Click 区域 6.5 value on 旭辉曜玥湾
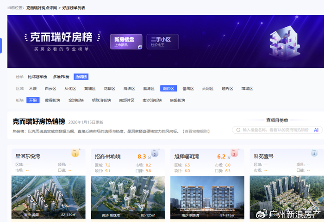The width and height of the screenshot is (324, 222). pos(187,165)
